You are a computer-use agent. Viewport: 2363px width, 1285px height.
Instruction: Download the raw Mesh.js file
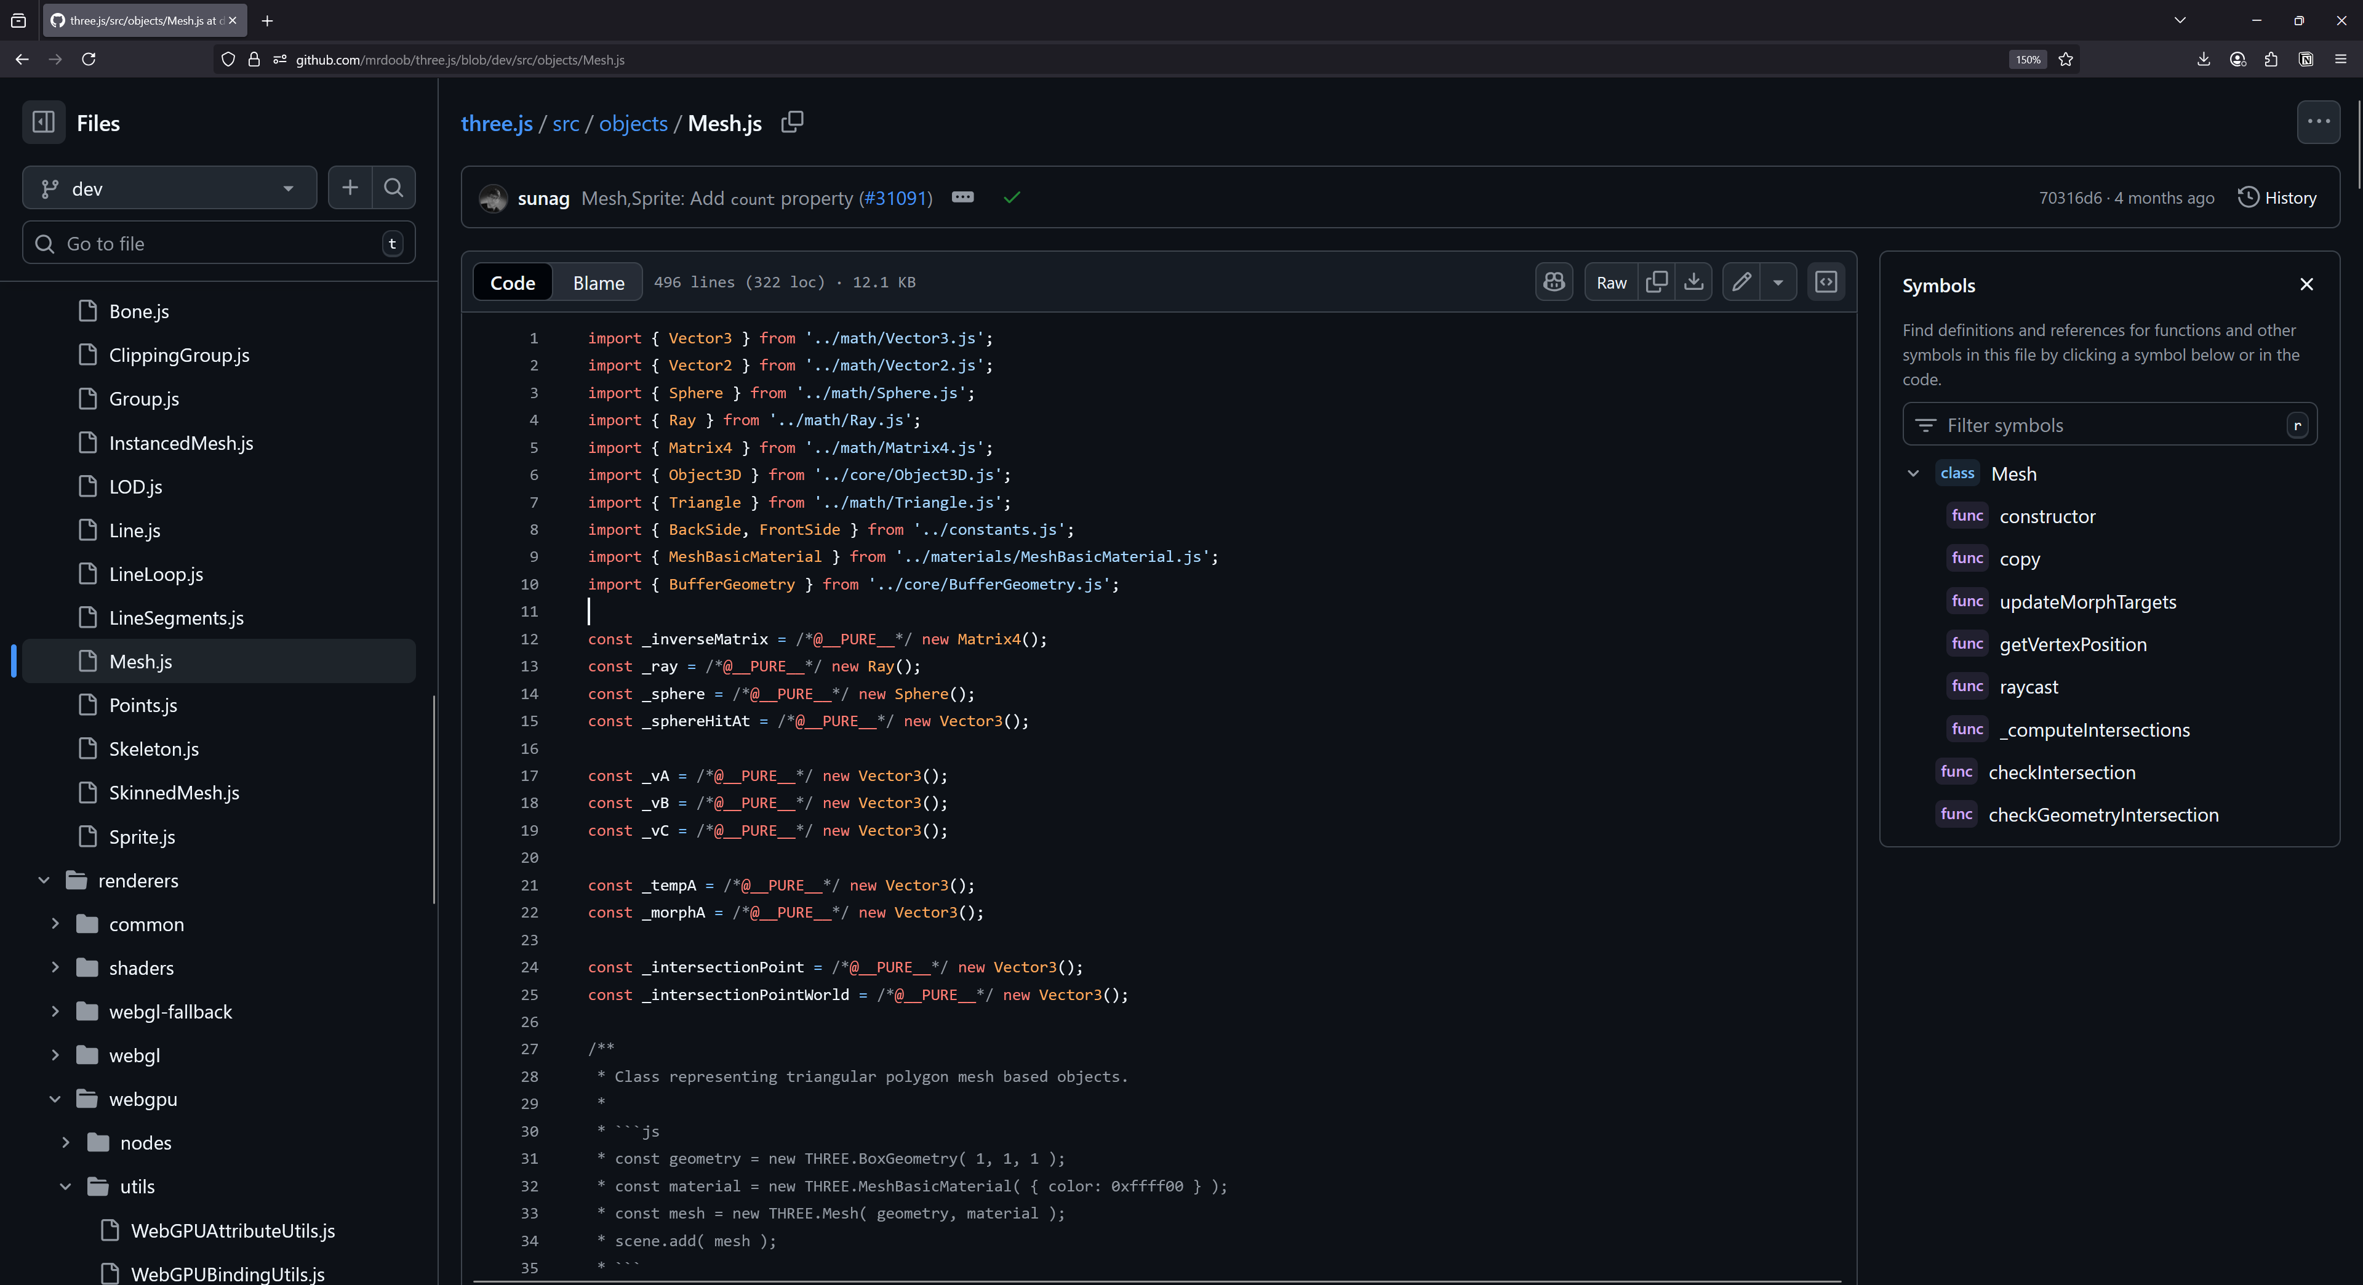pos(1693,282)
